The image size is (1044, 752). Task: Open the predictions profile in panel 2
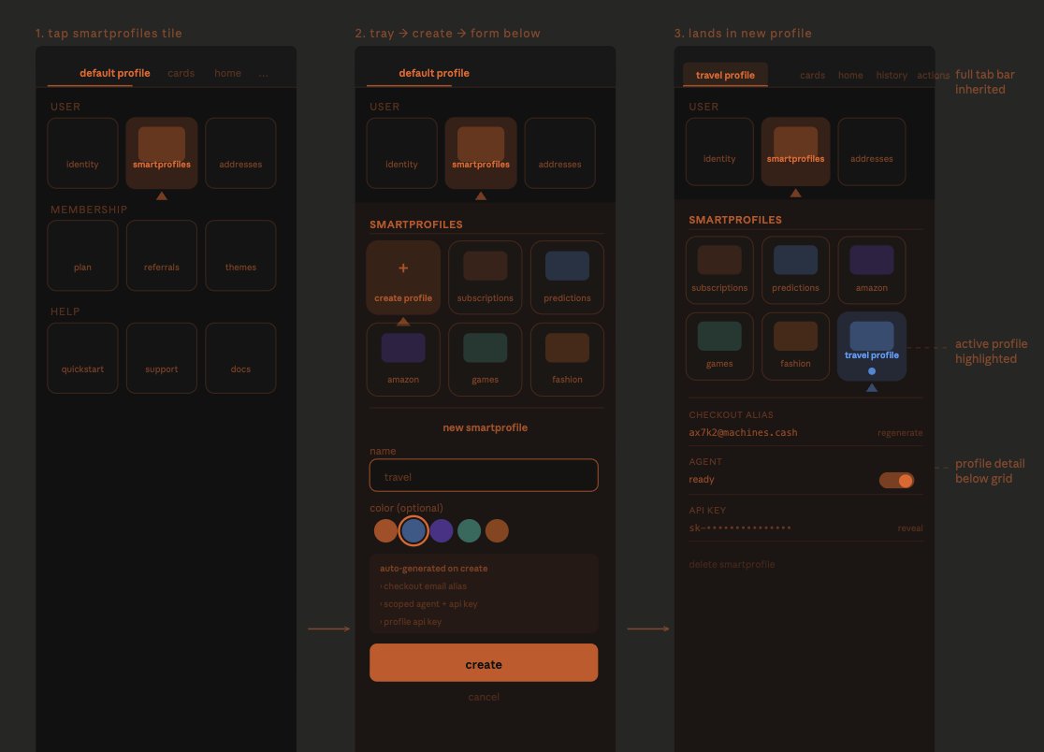tap(567, 278)
